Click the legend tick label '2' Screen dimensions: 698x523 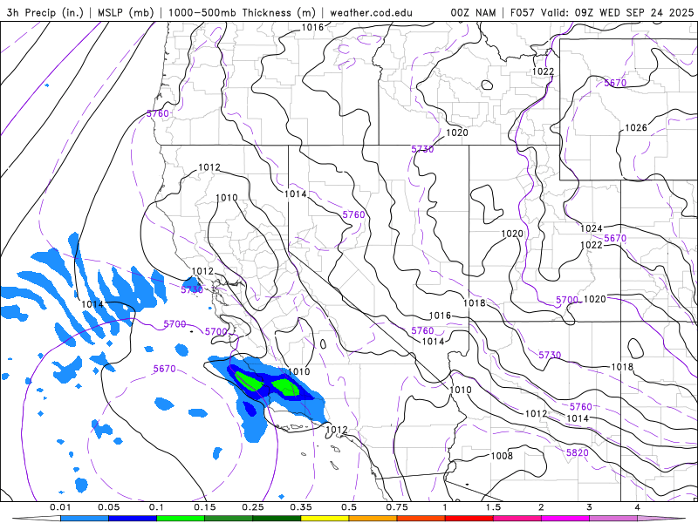pyautogui.click(x=541, y=507)
